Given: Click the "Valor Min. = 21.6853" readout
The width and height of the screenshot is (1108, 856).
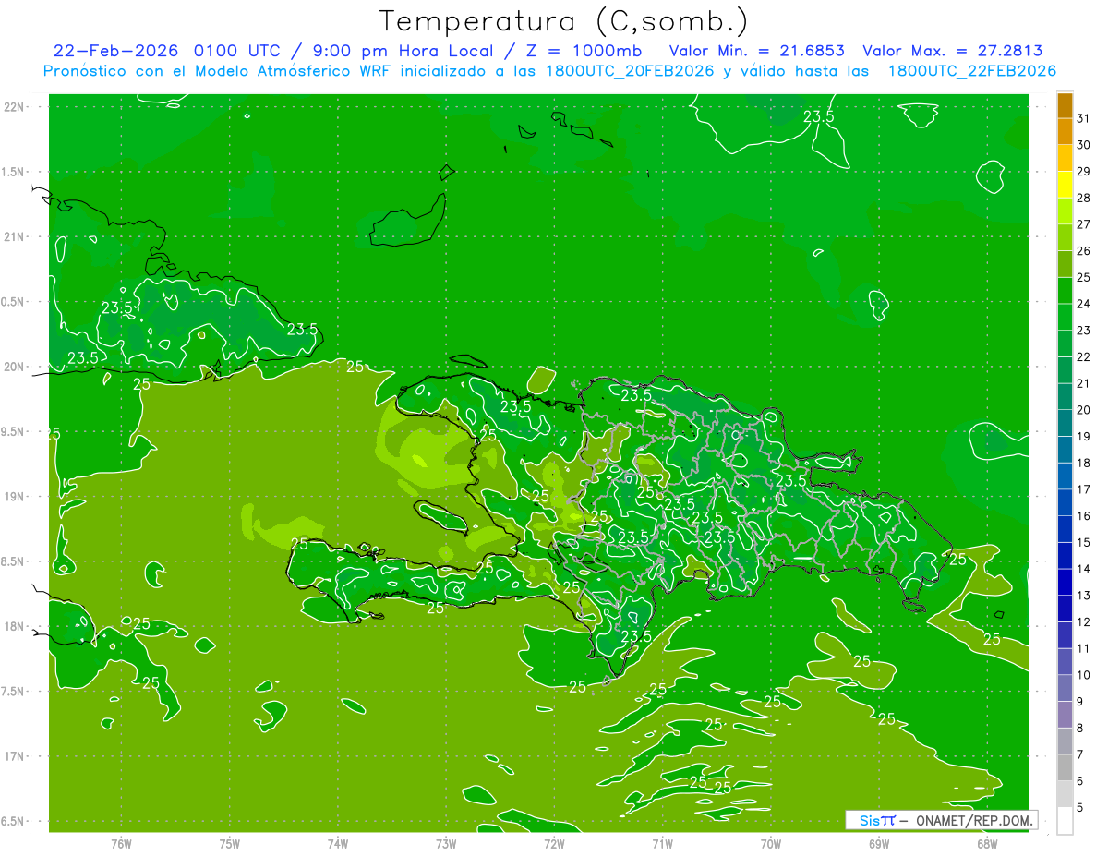Looking at the screenshot, I should click(x=757, y=51).
